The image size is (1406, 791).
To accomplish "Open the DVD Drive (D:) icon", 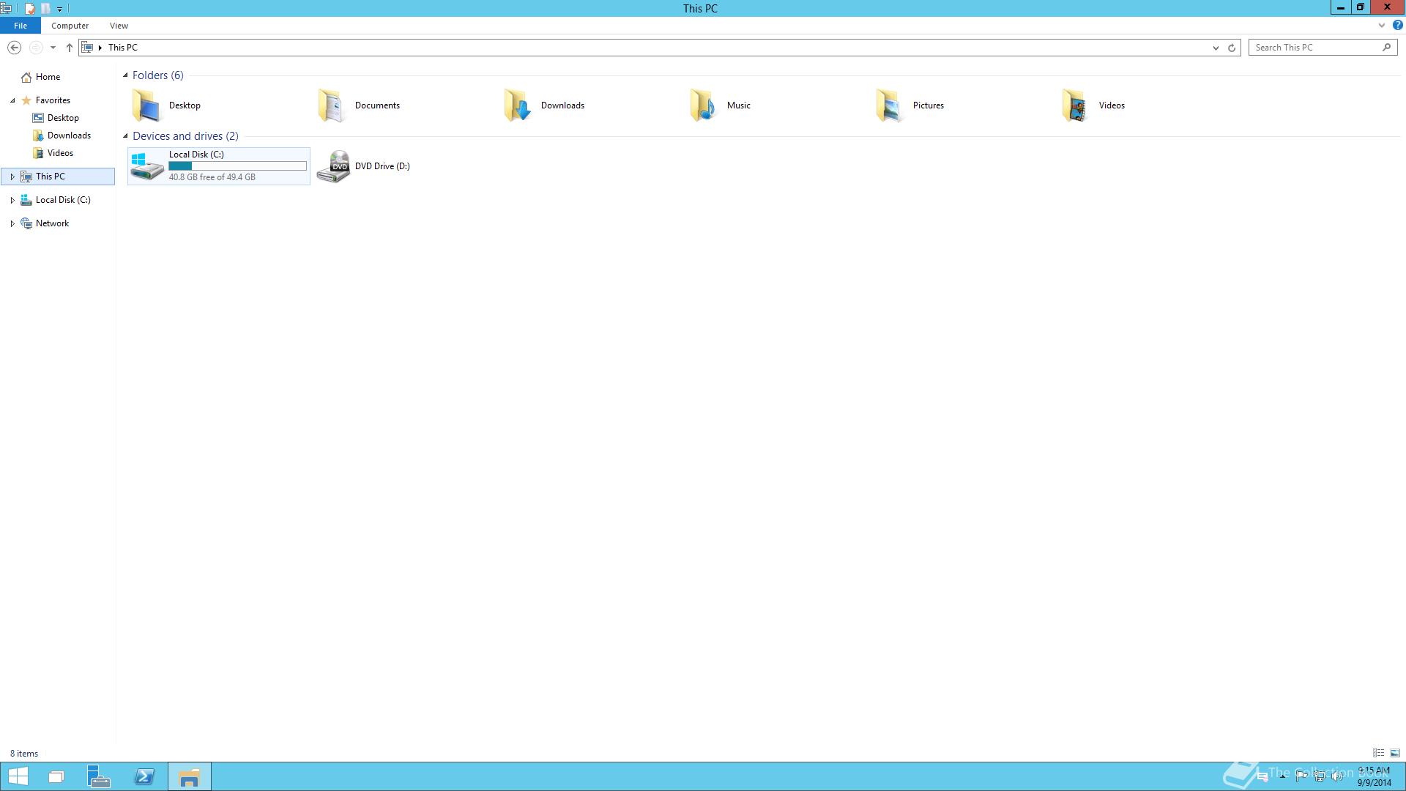I will coord(333,166).
